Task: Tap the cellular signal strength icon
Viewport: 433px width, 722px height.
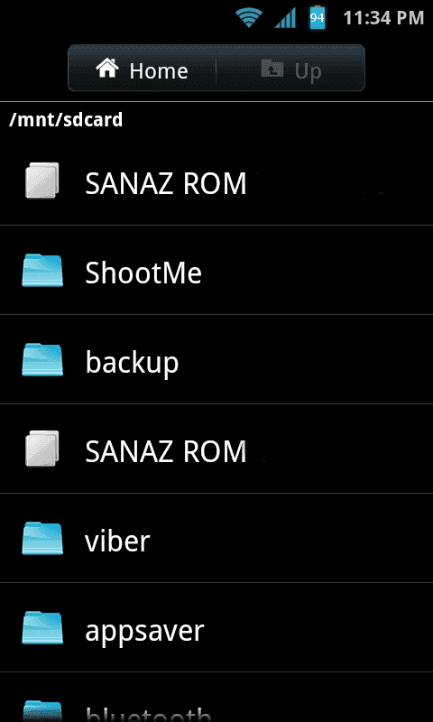Action: (x=285, y=18)
